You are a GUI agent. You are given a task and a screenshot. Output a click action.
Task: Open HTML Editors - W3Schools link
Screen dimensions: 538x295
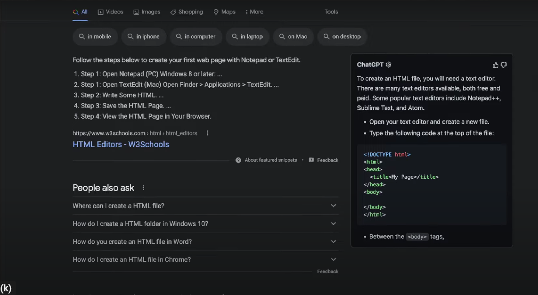click(x=121, y=144)
